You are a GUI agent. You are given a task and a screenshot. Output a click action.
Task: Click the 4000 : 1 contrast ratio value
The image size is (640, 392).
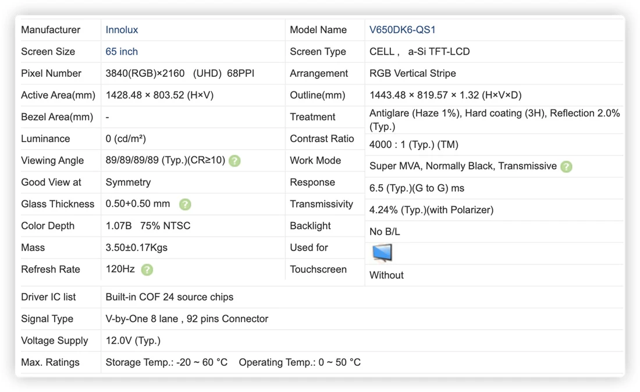tap(414, 144)
